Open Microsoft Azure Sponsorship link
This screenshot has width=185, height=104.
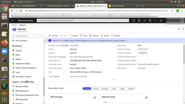[81, 57]
